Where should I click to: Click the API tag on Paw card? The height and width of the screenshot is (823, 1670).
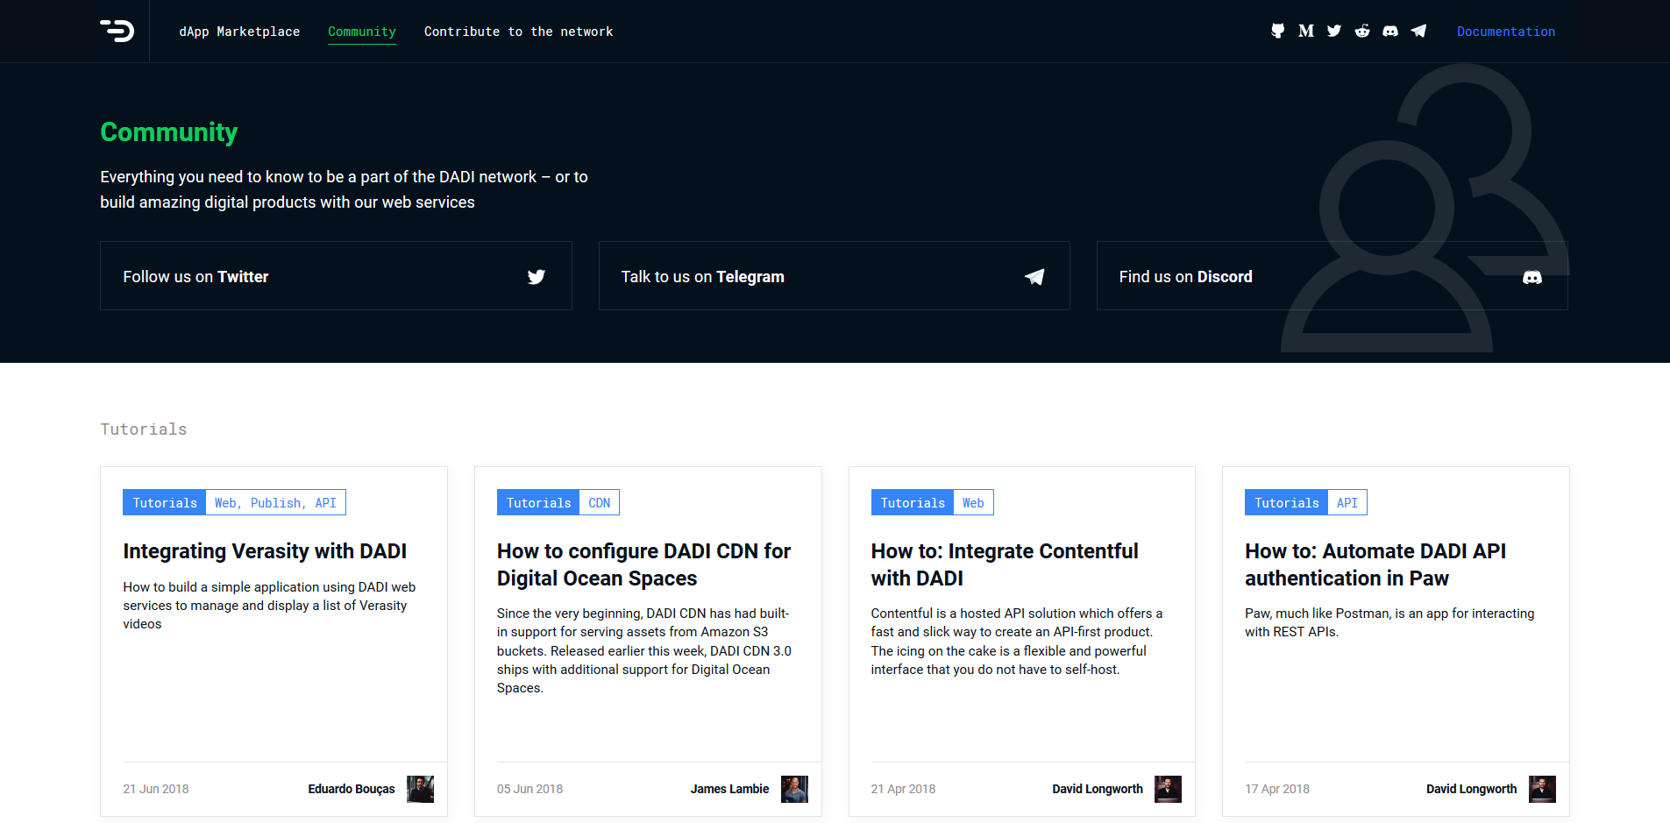(x=1347, y=502)
